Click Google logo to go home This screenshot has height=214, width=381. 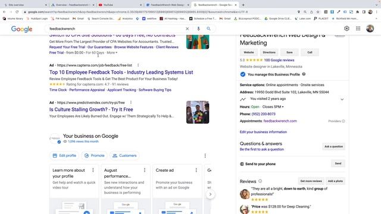21,29
